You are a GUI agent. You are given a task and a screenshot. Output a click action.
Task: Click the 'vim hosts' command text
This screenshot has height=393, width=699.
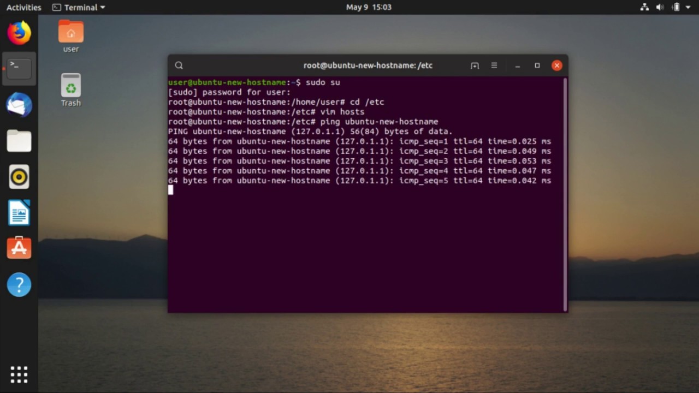click(x=342, y=112)
